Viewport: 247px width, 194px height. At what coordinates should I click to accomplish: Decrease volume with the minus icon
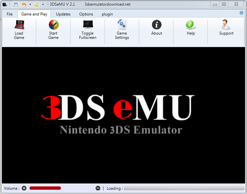point(98,188)
